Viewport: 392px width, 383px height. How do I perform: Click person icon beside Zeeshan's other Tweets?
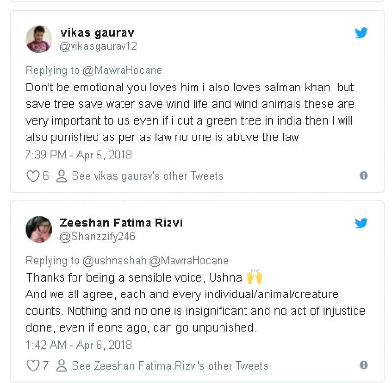click(61, 366)
